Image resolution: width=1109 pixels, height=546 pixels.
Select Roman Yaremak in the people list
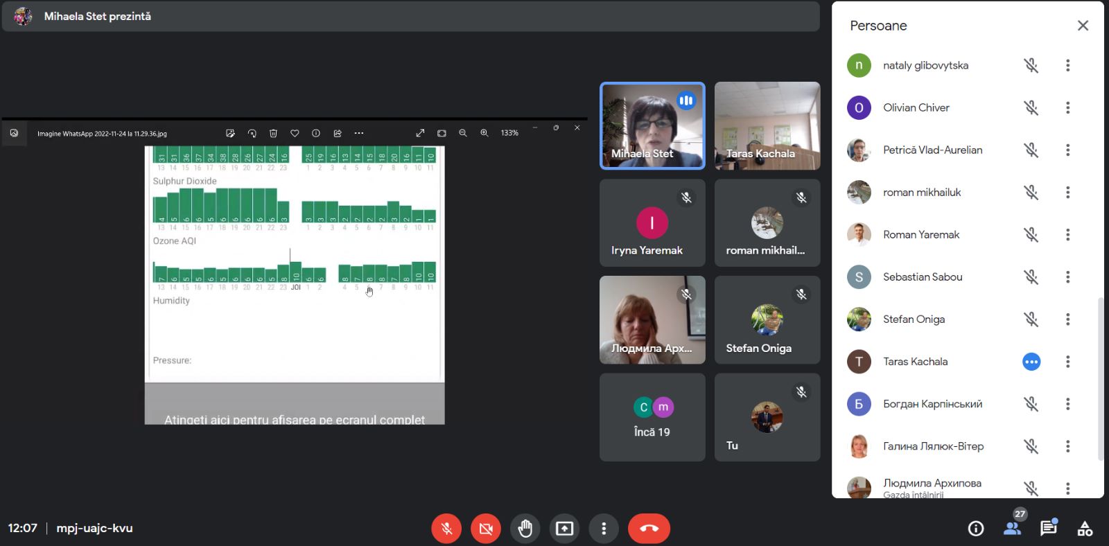coord(920,235)
